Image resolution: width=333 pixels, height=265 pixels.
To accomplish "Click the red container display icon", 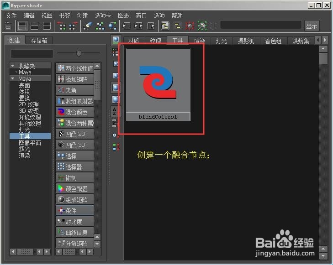I will coord(190,26).
